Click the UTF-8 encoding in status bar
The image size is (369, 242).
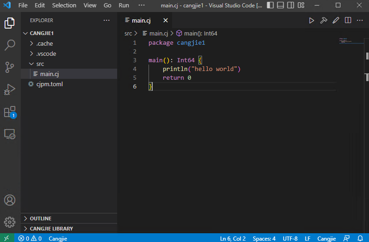(x=290, y=238)
